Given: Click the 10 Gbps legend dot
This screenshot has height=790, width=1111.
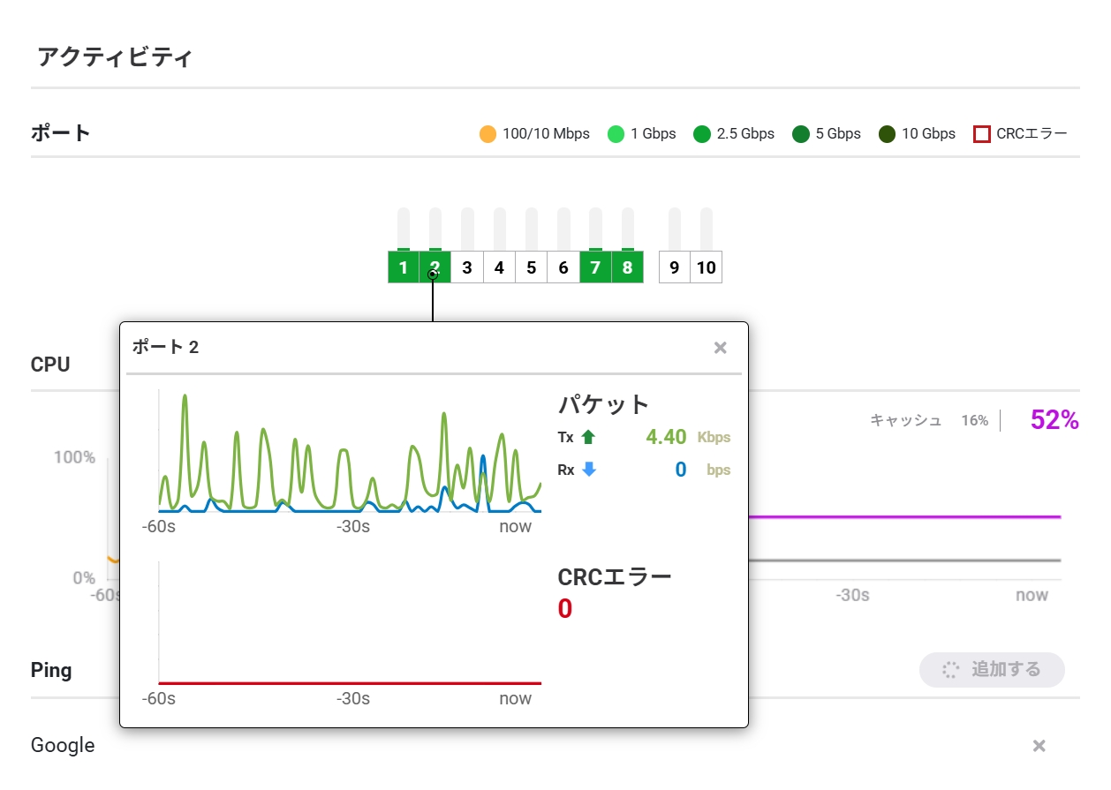Looking at the screenshot, I should [x=887, y=134].
